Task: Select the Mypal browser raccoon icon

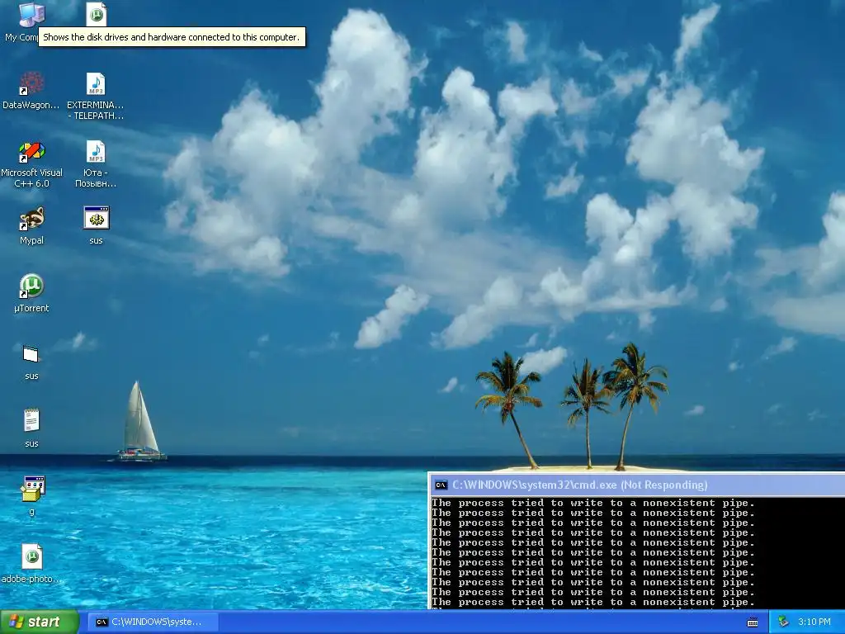Action: pos(31,220)
